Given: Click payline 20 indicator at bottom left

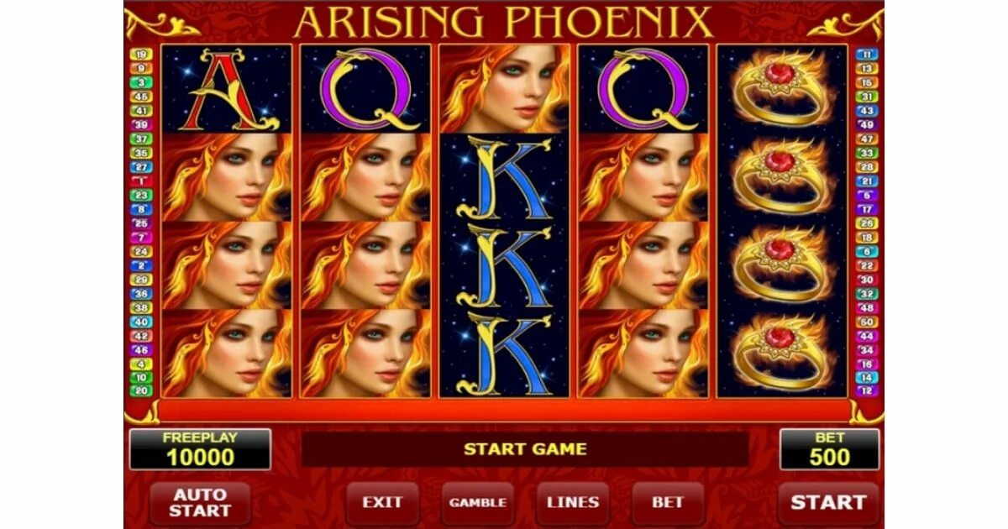Looking at the screenshot, I should (x=141, y=390).
